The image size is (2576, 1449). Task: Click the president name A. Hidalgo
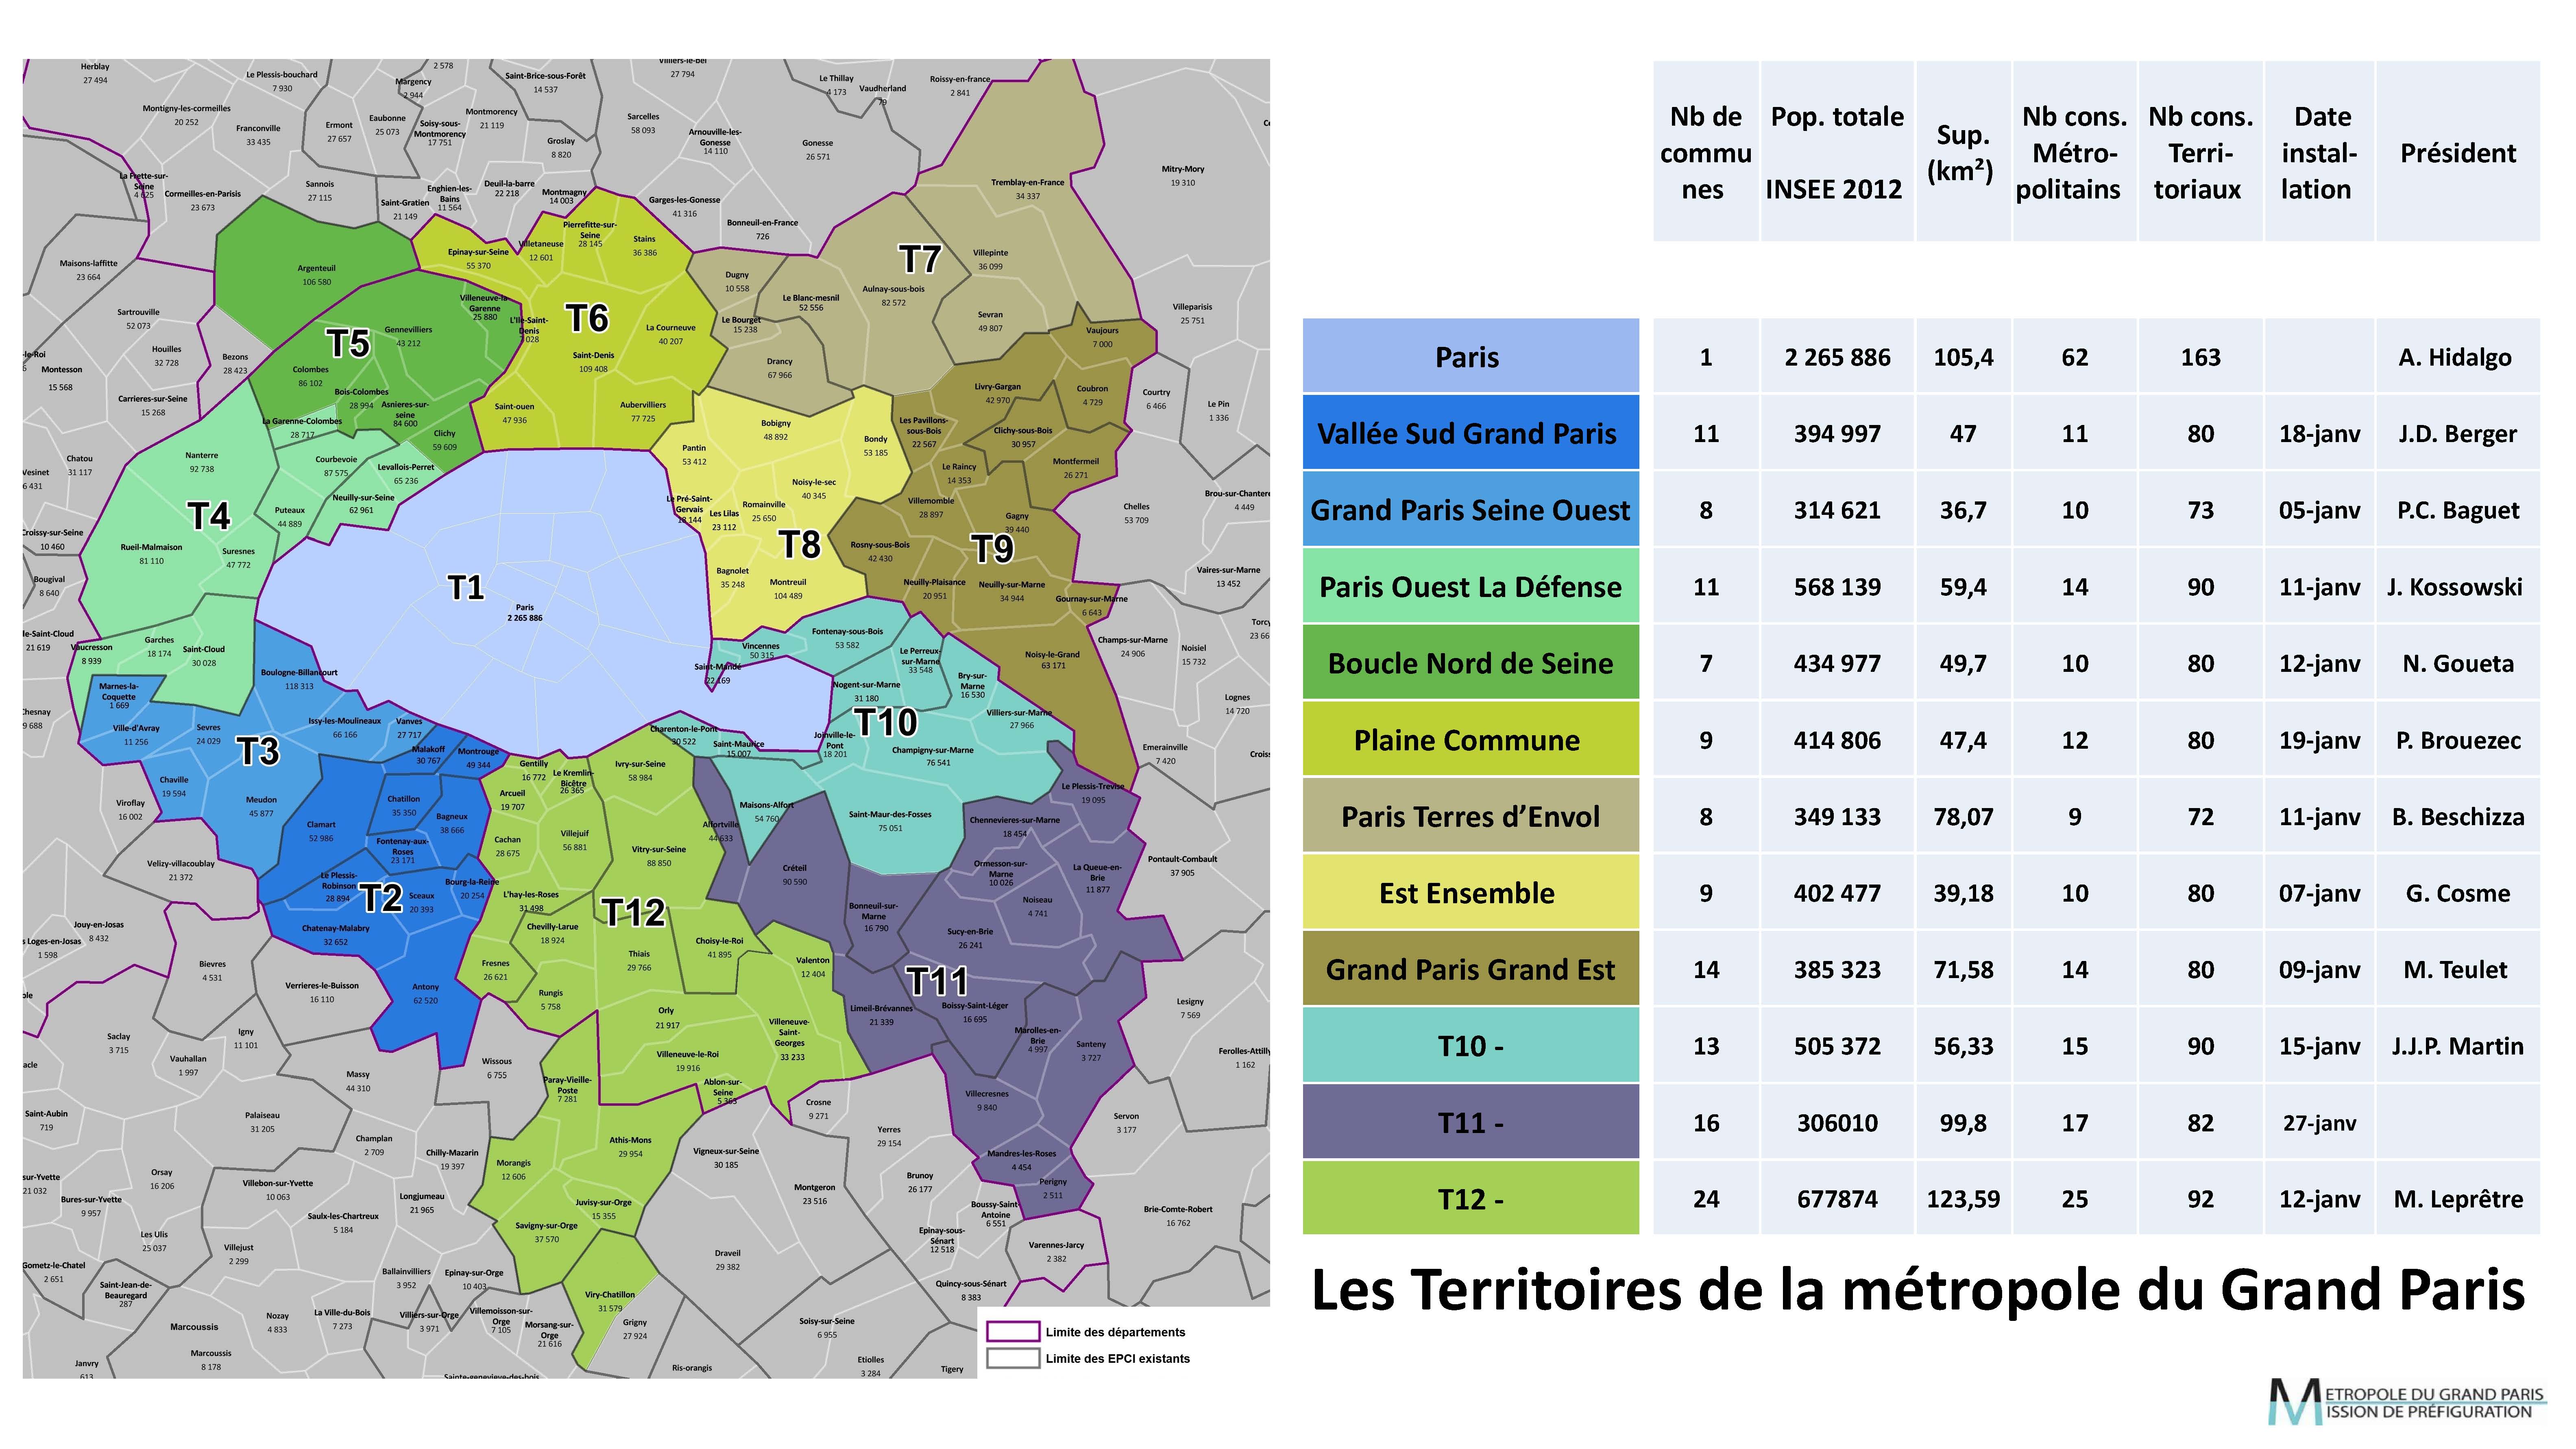2455,358
